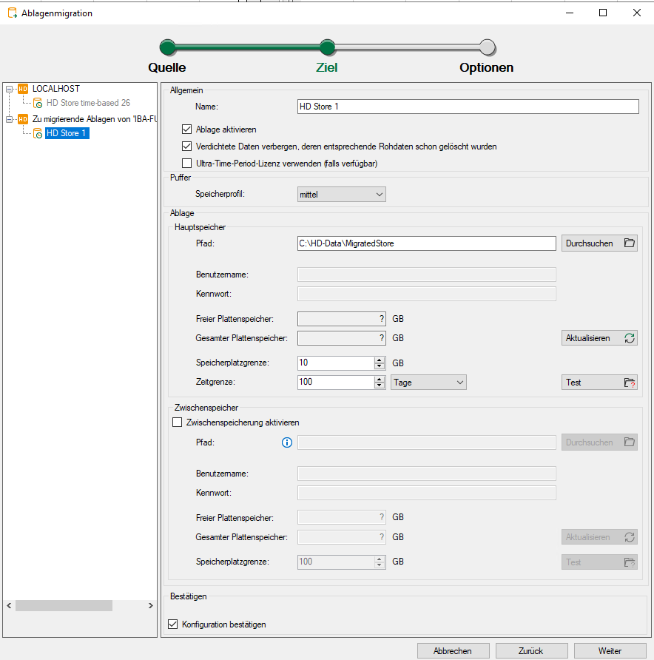Image resolution: width=654 pixels, height=660 pixels.
Task: Click the Ablagenmigration title bar icon
Action: click(11, 13)
